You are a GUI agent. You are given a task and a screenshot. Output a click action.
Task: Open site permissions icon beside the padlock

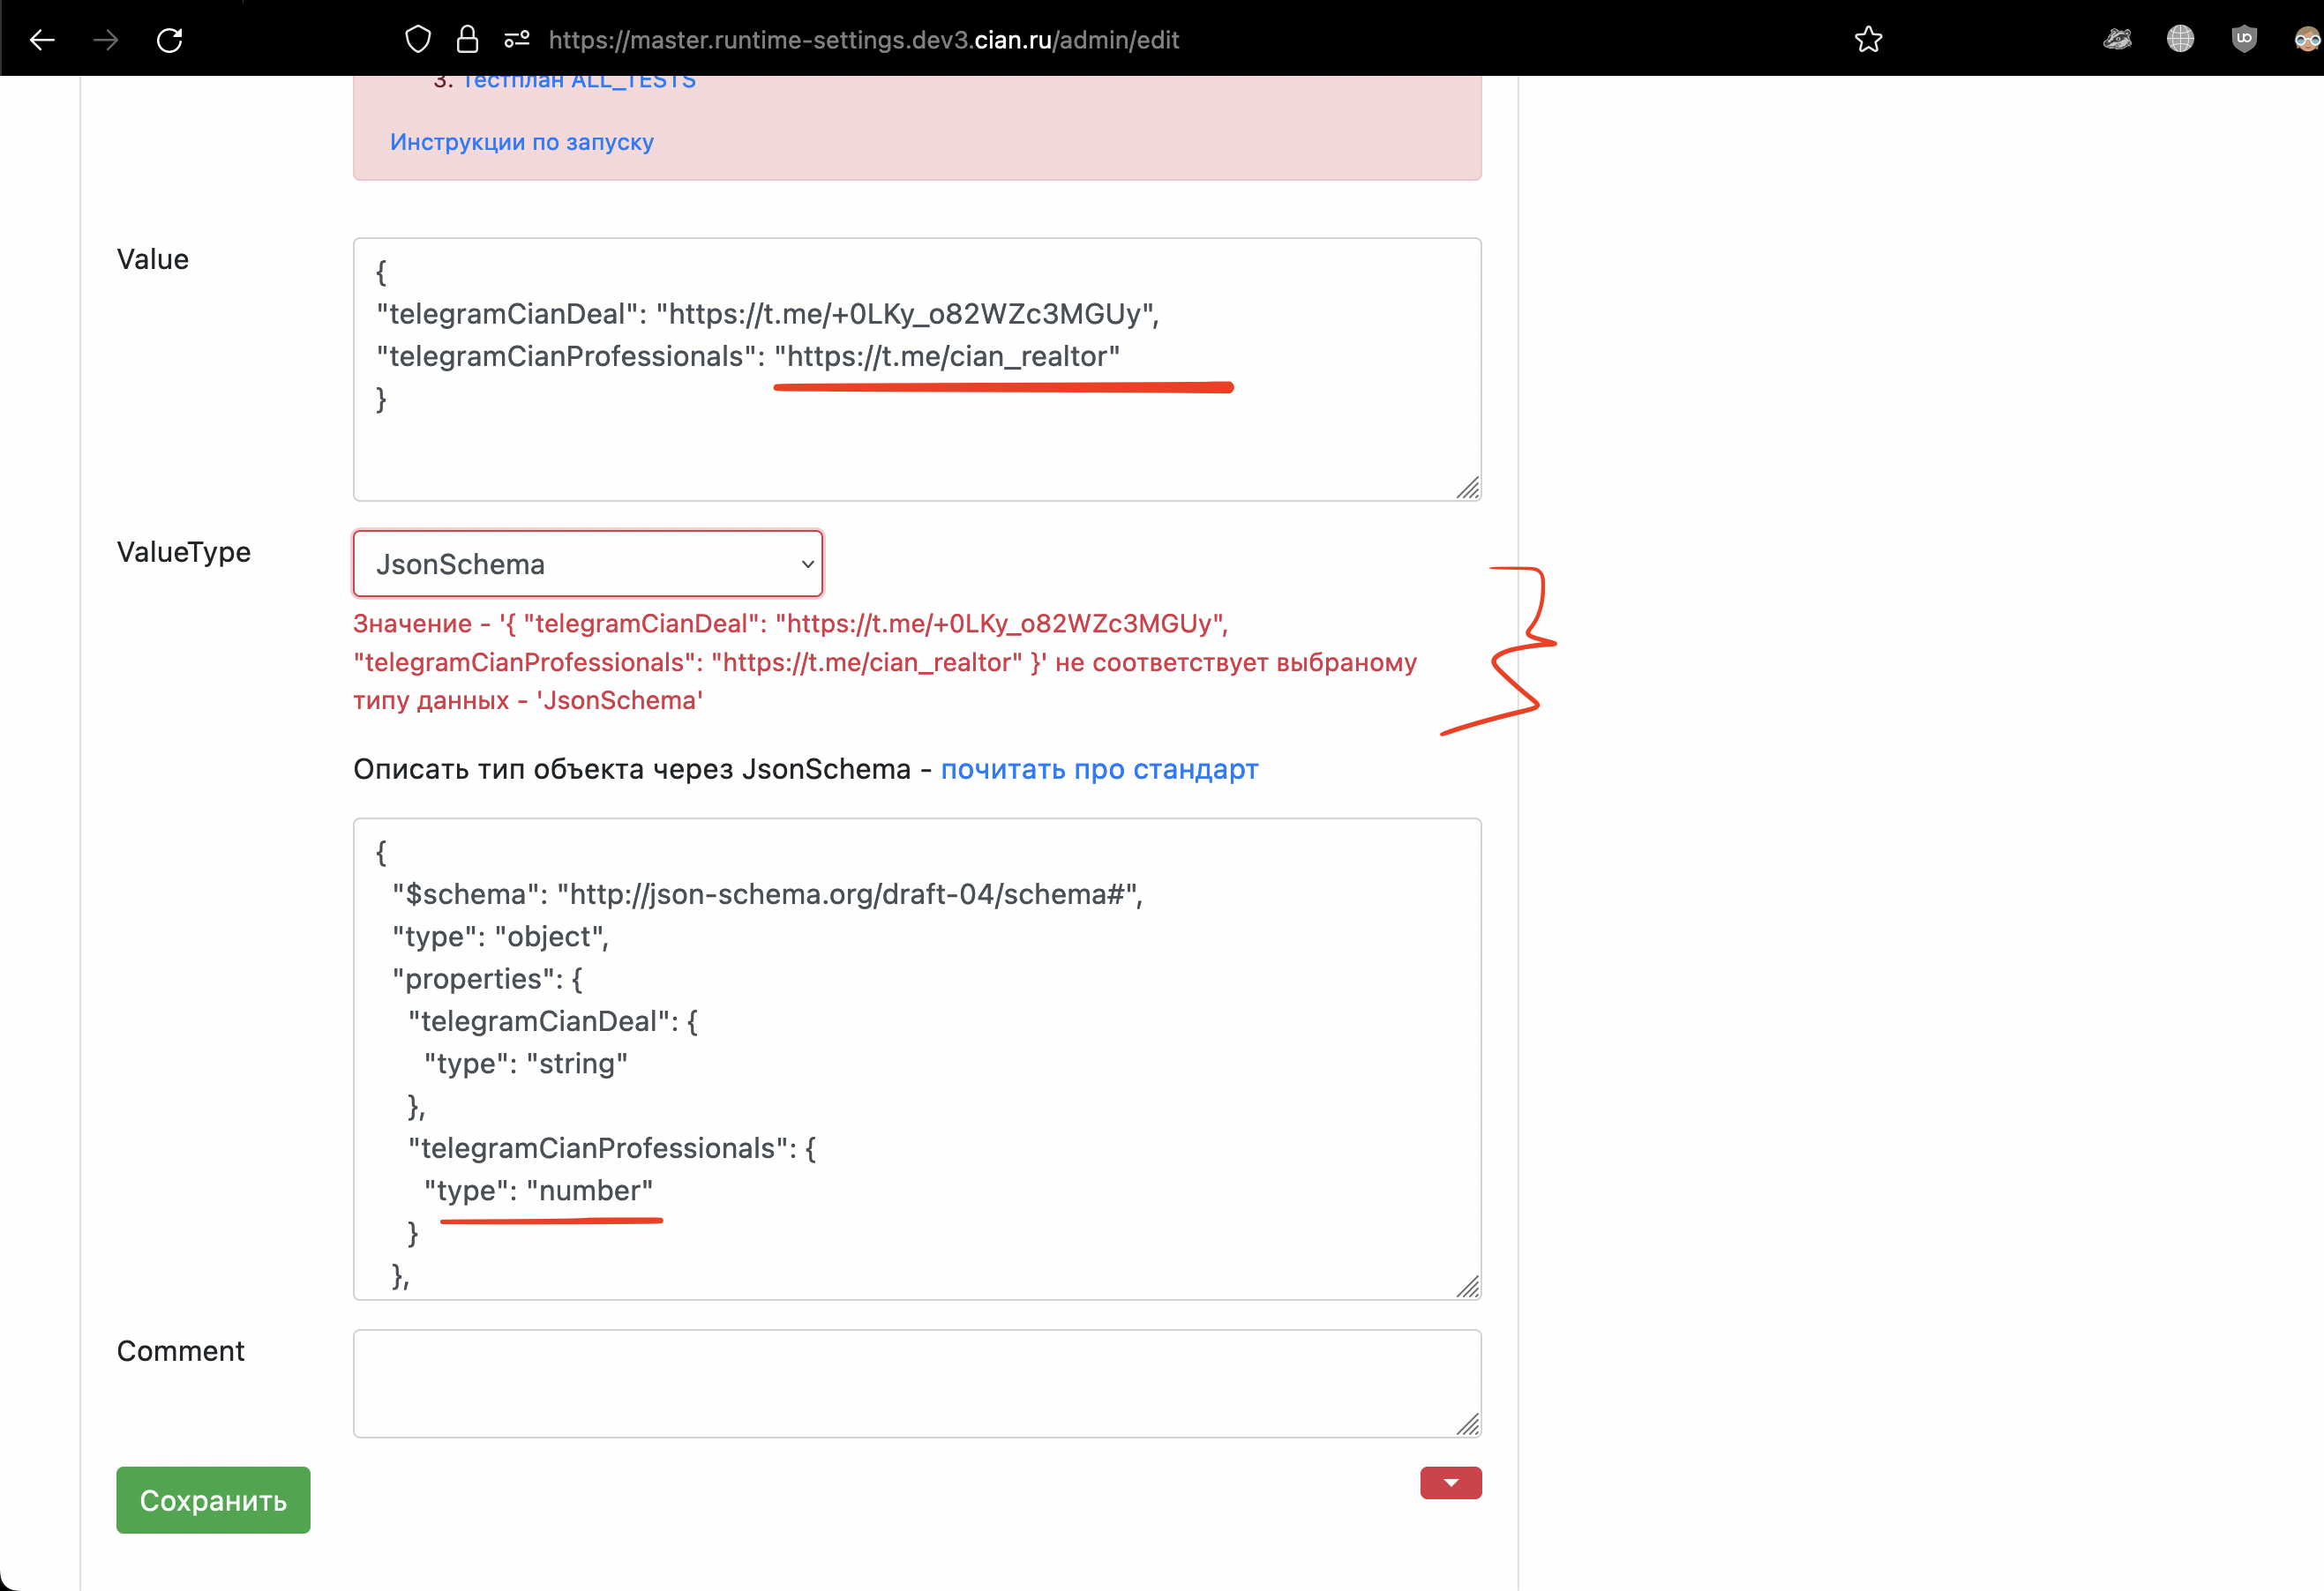(x=517, y=40)
